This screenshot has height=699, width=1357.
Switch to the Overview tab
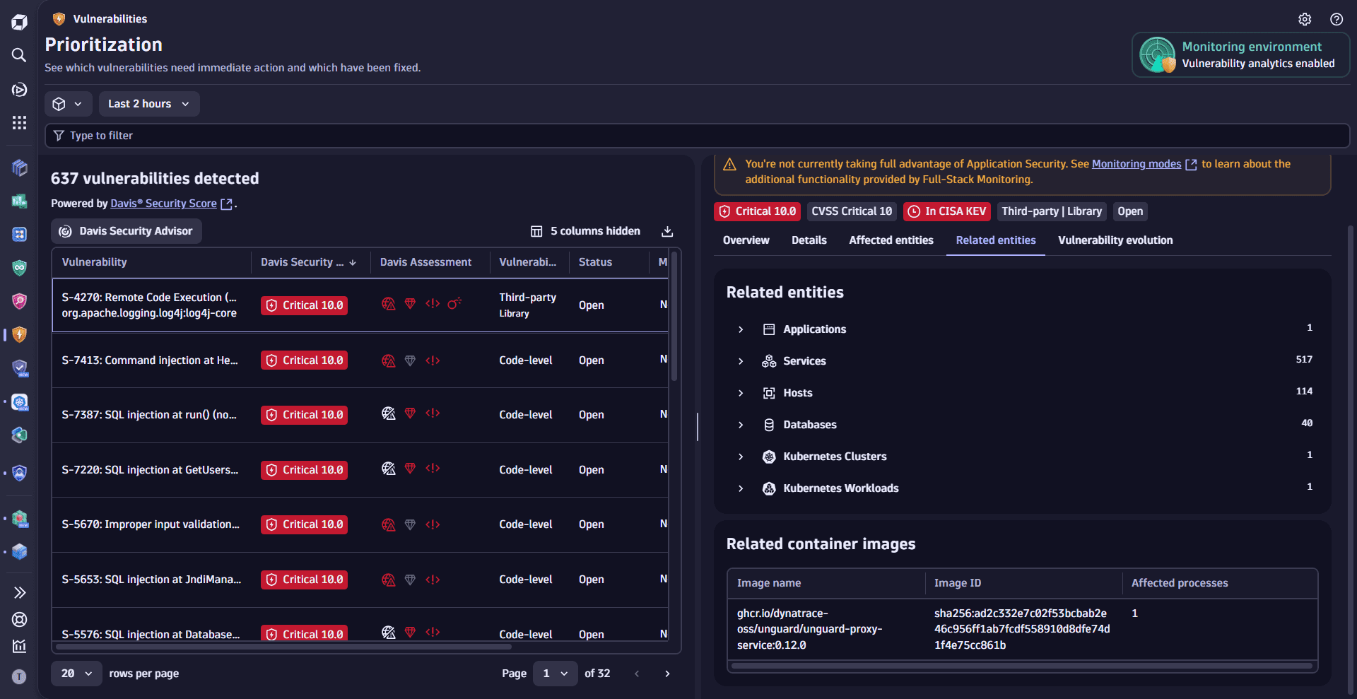[x=746, y=240]
